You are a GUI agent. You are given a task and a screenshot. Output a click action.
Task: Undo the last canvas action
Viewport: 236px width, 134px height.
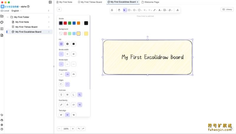[79, 129]
